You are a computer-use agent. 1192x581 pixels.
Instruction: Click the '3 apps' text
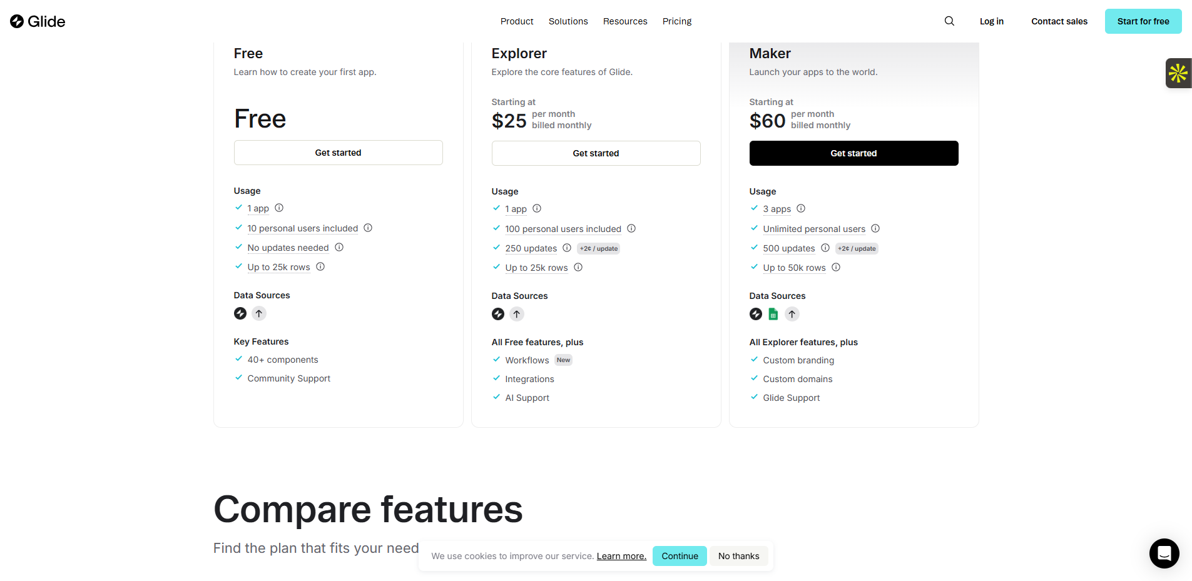[x=777, y=209]
